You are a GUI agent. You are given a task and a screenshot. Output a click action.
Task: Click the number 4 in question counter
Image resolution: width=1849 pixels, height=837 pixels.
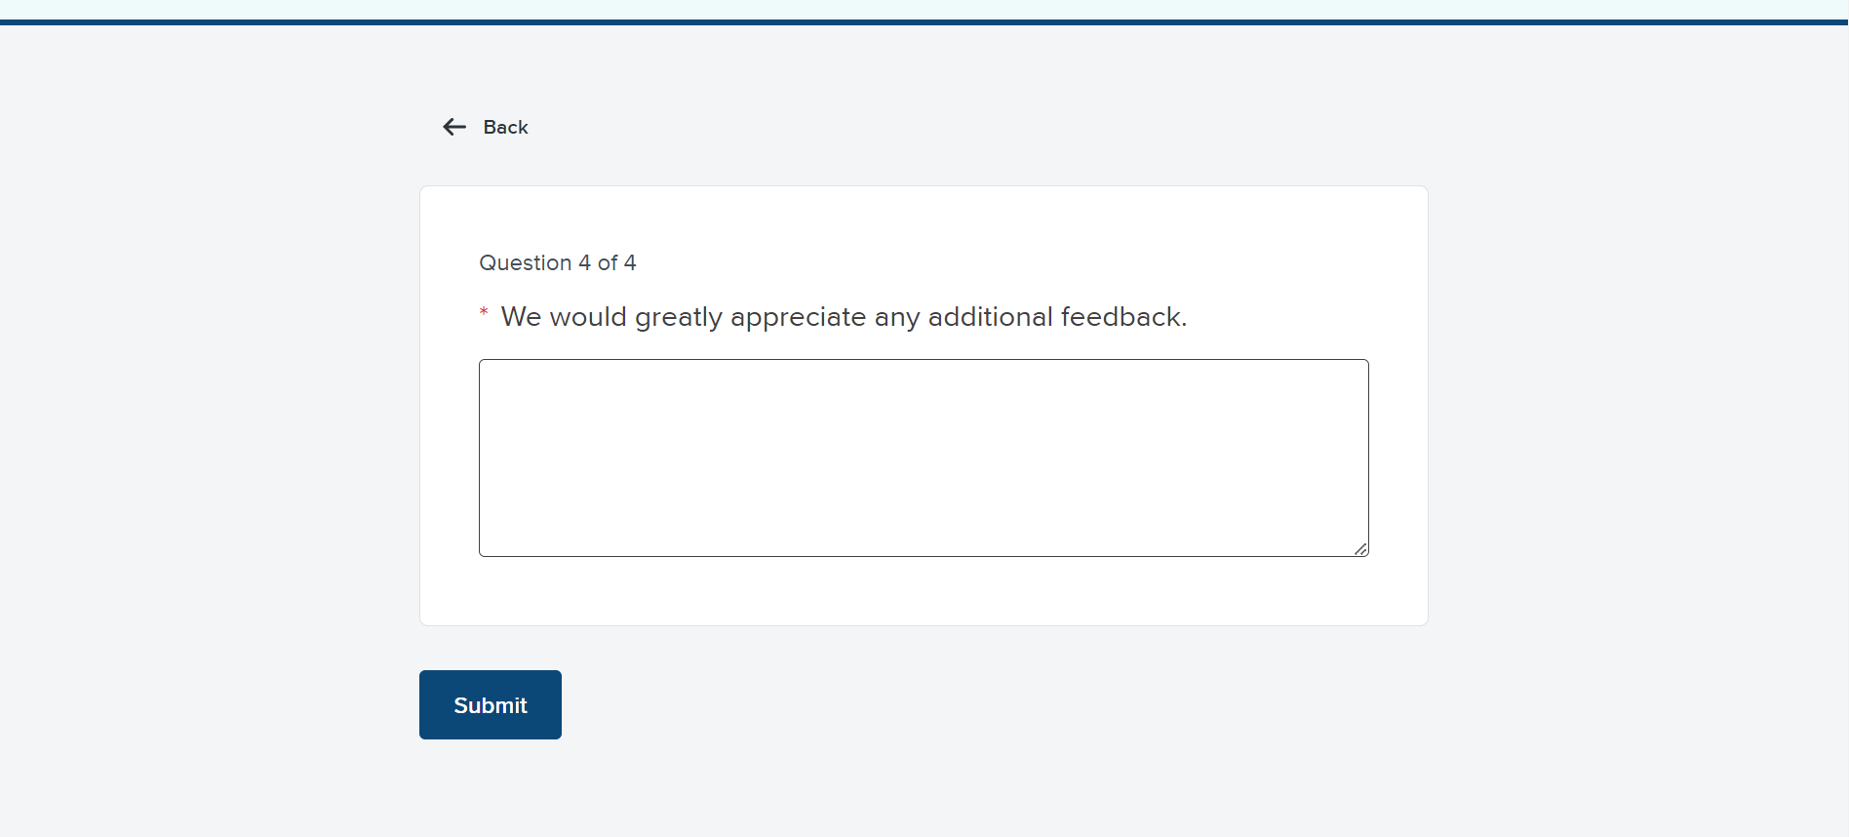tap(584, 262)
